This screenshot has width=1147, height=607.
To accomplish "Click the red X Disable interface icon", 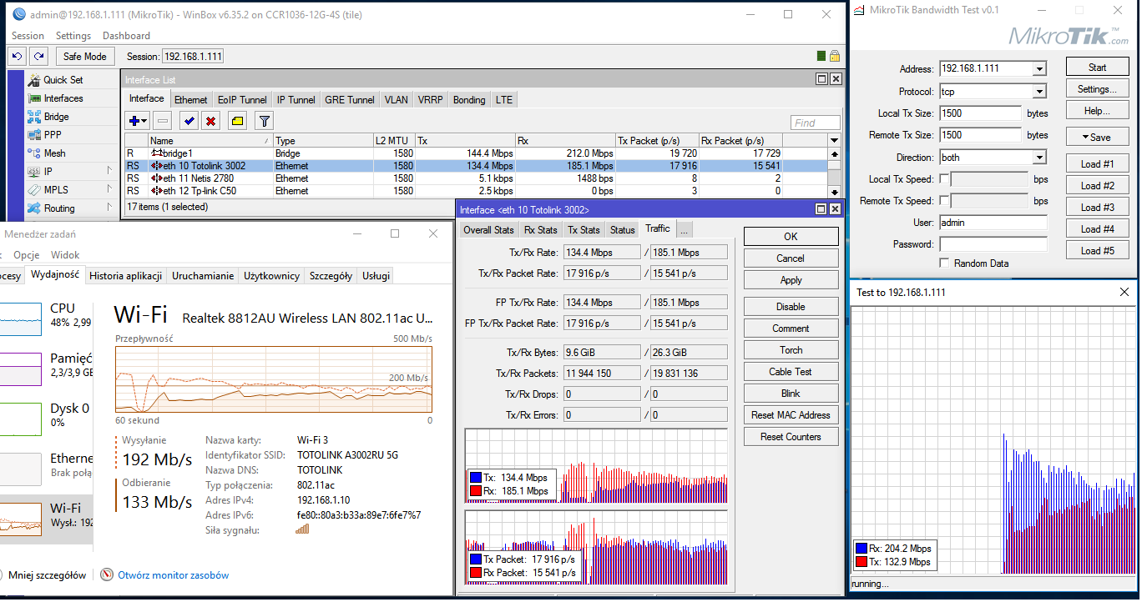I will pyautogui.click(x=210, y=121).
